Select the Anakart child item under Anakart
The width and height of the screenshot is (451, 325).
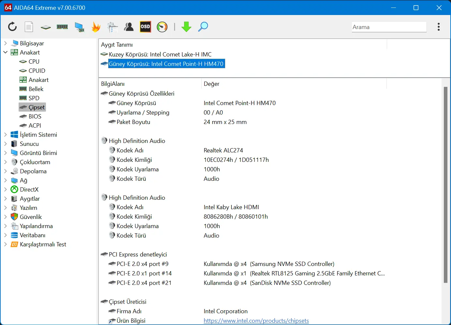38,80
